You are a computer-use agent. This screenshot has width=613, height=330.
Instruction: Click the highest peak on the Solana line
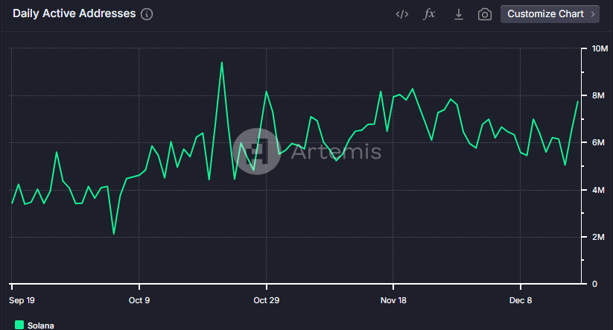[x=222, y=63]
